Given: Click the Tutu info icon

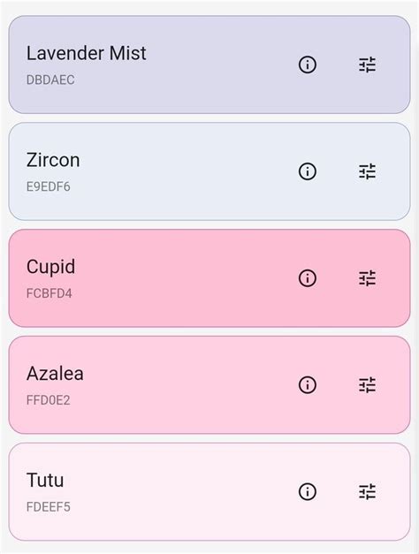Looking at the screenshot, I should [308, 491].
